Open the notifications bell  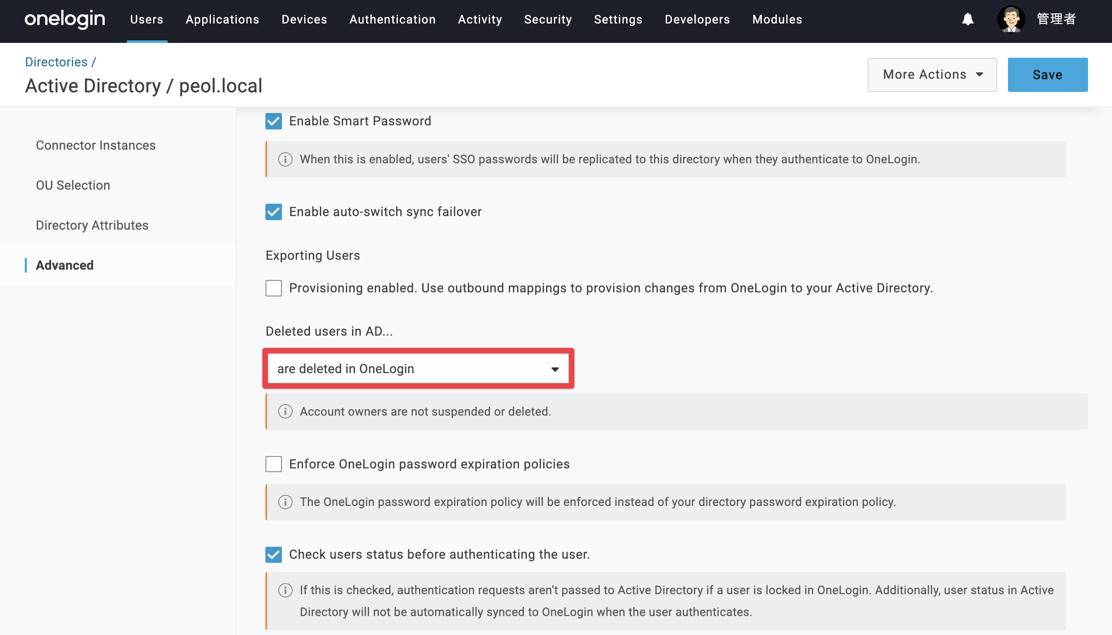(968, 19)
